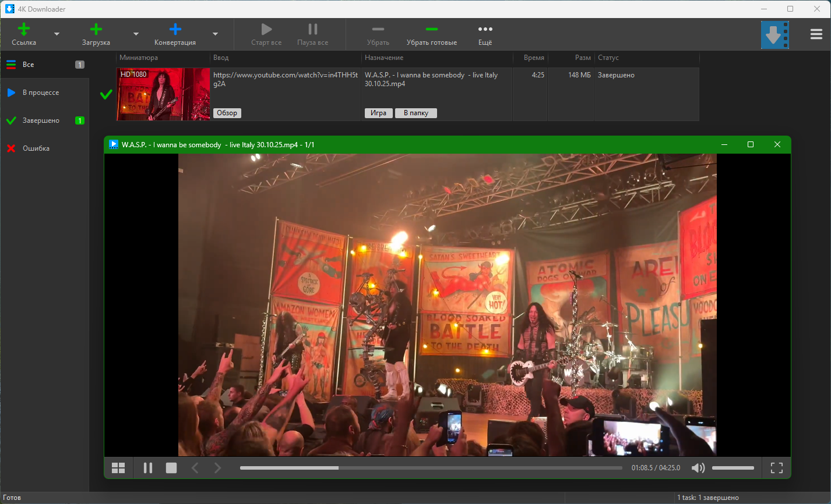Enter fullscreen mode in the video player

[x=776, y=468]
